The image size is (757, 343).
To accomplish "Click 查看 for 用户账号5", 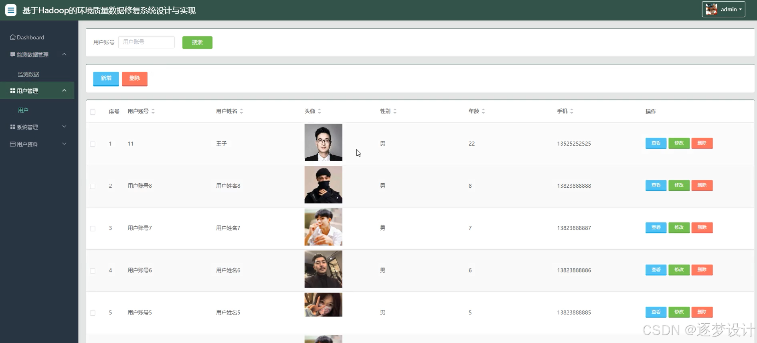I will (x=656, y=312).
